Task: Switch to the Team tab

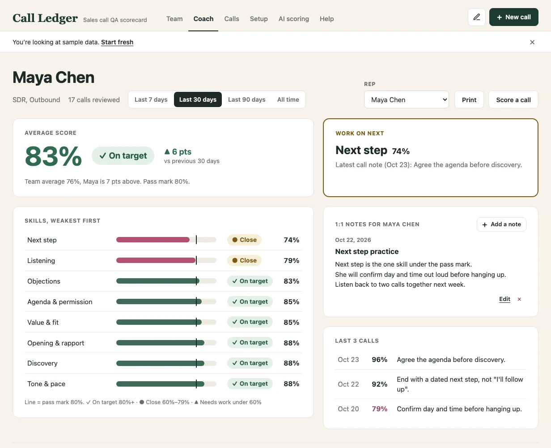Action: [x=174, y=19]
